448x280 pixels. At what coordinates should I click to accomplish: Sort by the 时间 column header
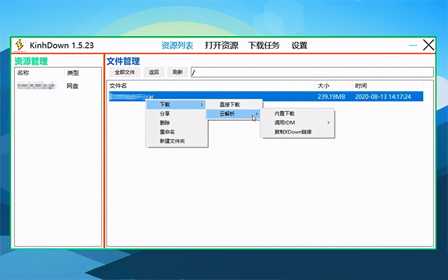388,86
